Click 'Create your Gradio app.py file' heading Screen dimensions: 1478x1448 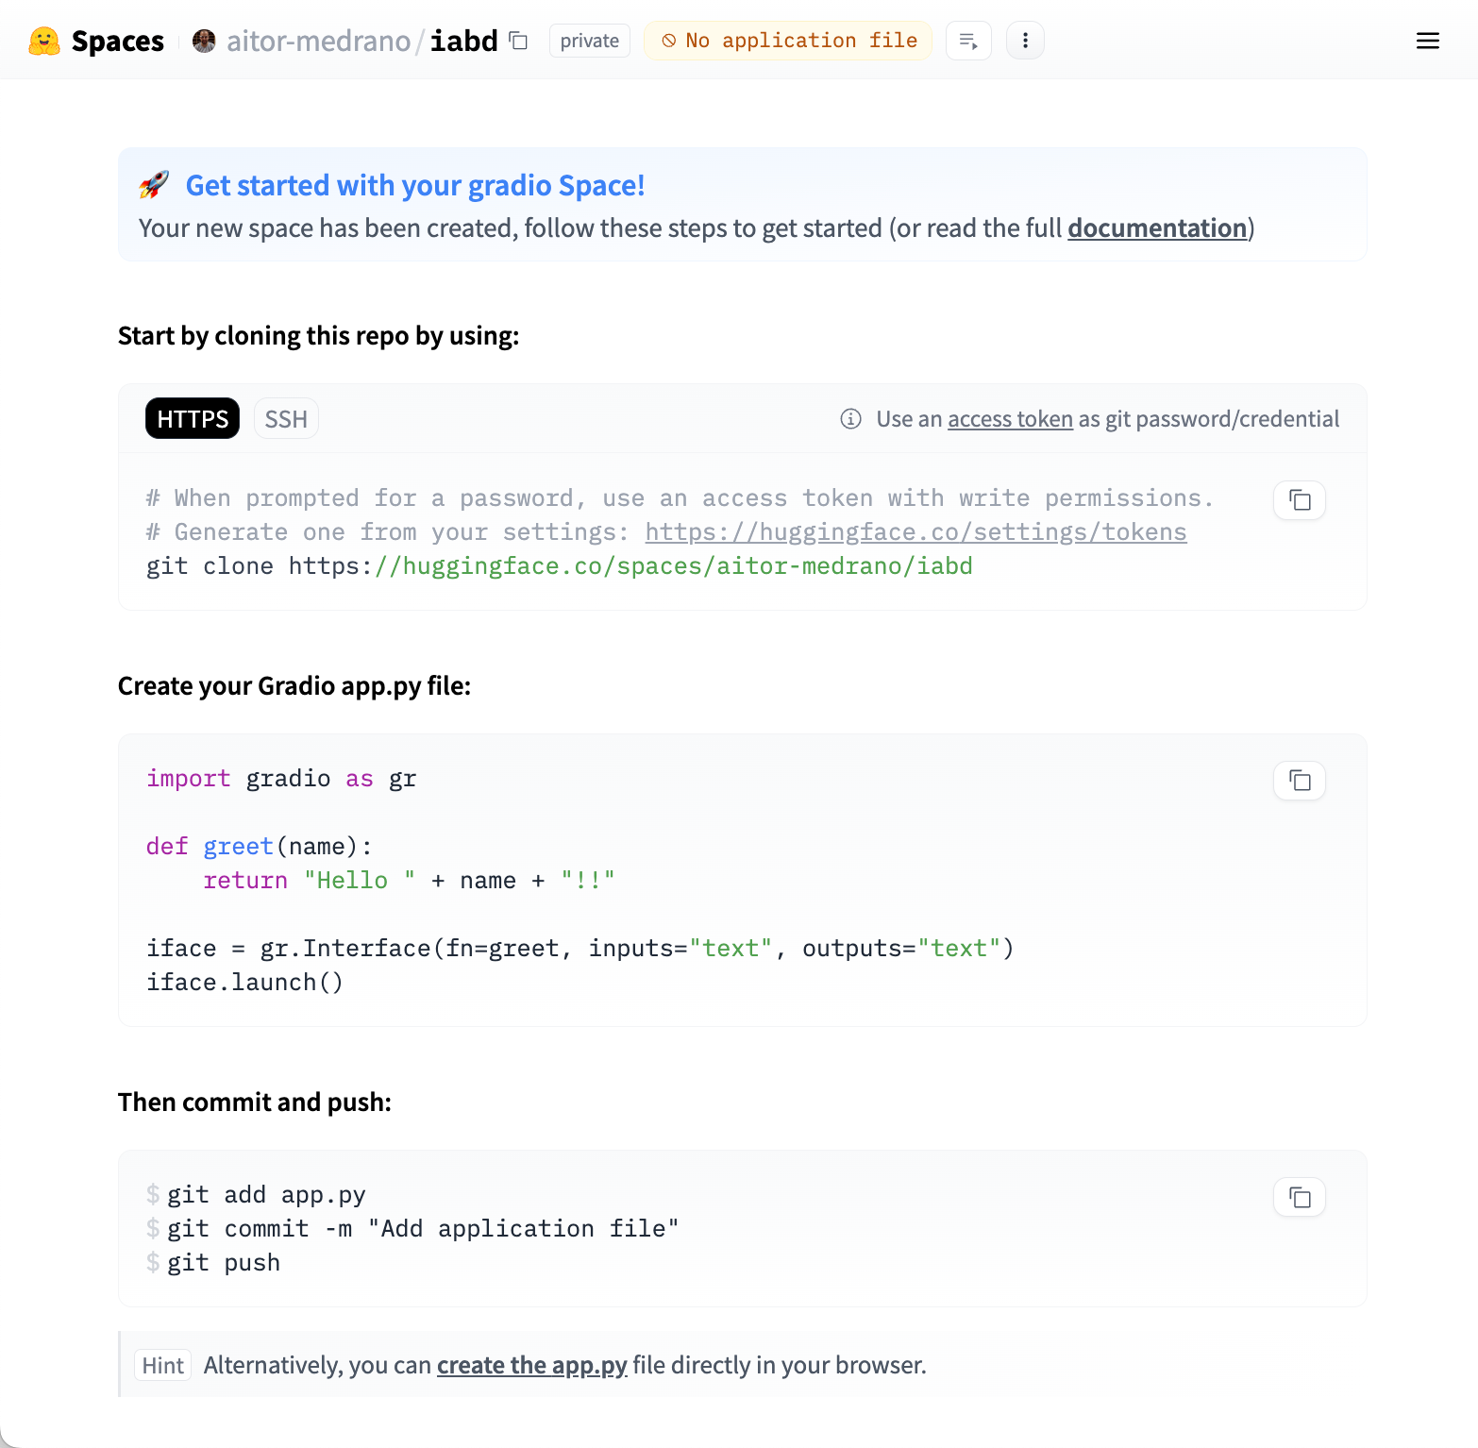pyautogui.click(x=294, y=686)
